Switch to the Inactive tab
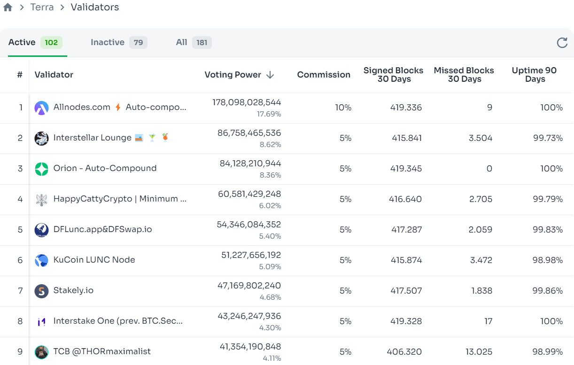Screen dimensions: 574x365 pyautogui.click(x=119, y=42)
